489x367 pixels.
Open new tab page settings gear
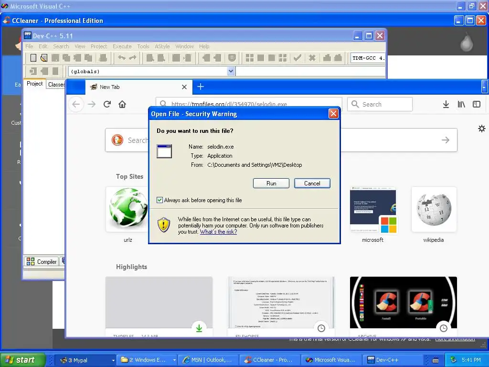482,129
